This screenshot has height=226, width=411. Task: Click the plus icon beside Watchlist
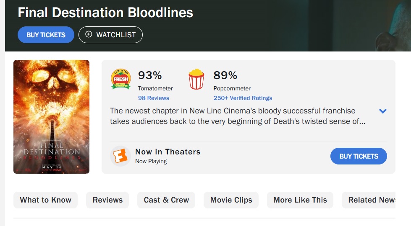[x=89, y=34]
